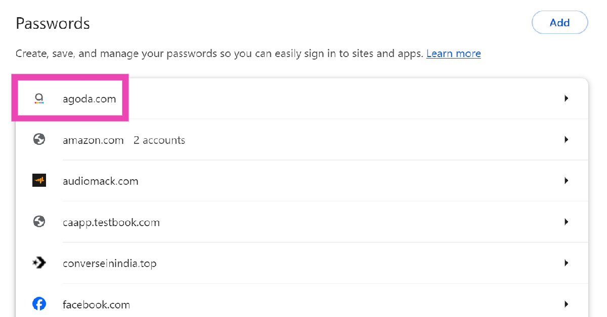Expand the caapp.testbook.com entry arrow
This screenshot has width=607, height=317.
coord(567,222)
